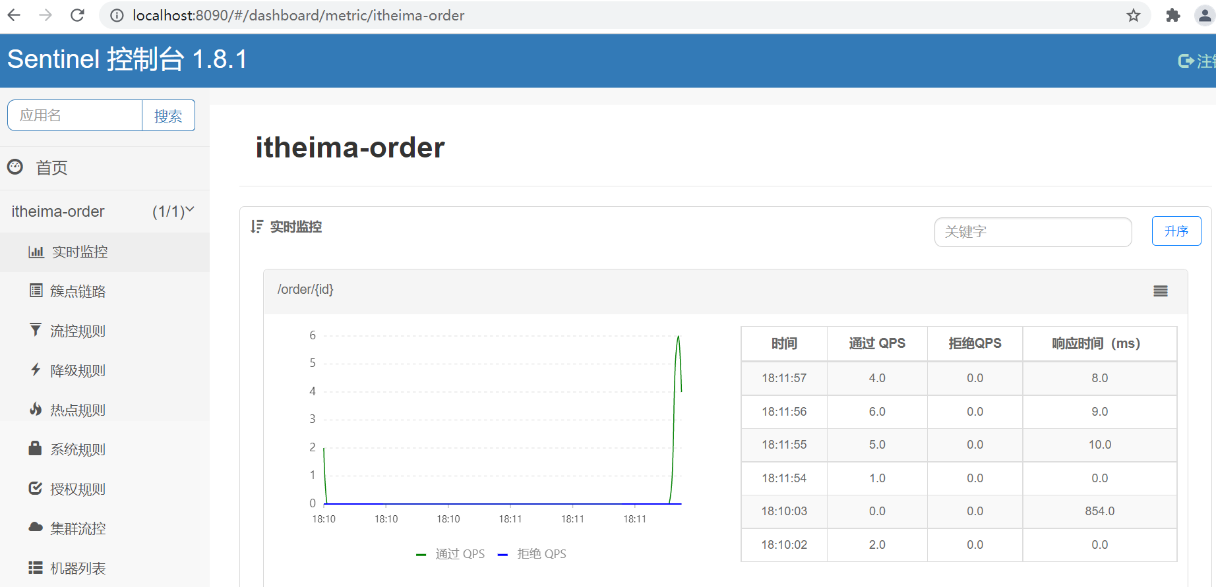
Task: Collapse the itheima-order app chevron
Action: (x=190, y=210)
